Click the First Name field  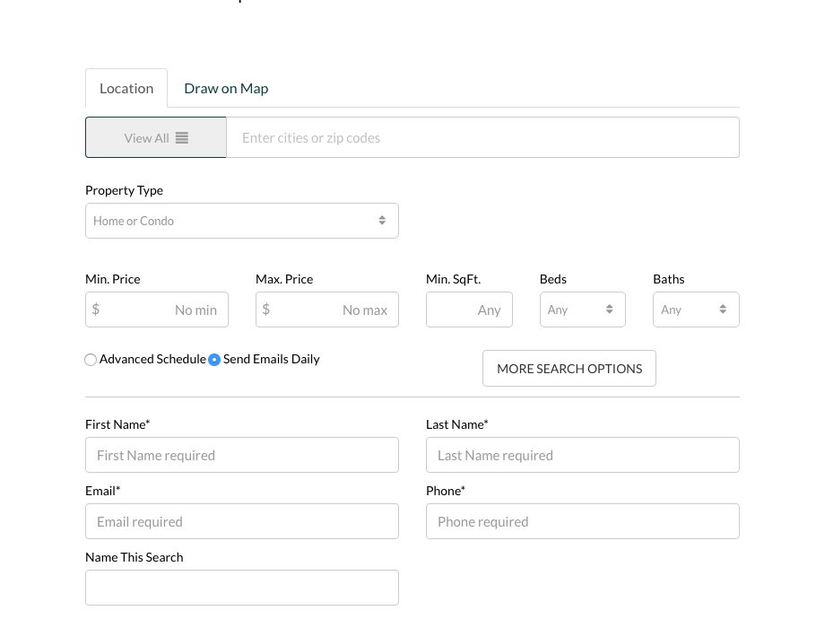tap(242, 455)
